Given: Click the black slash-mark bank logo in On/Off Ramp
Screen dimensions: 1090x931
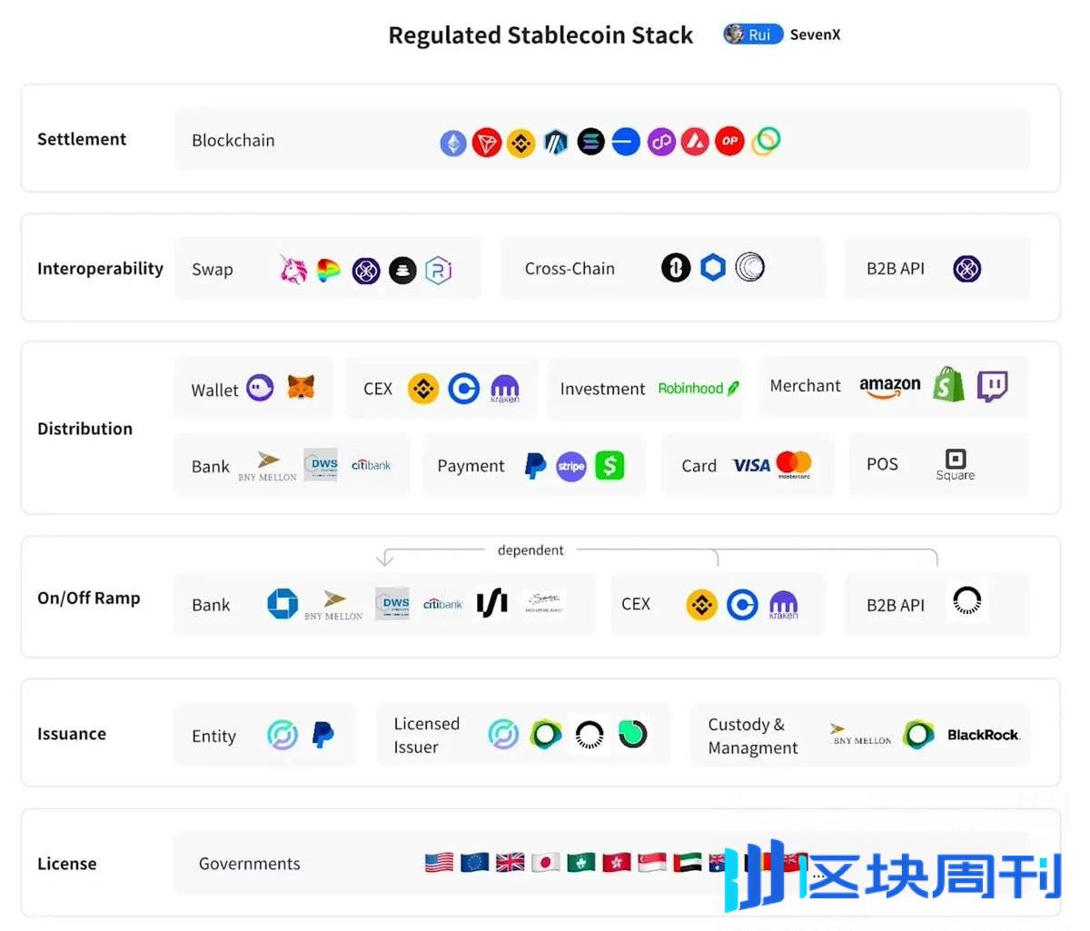Looking at the screenshot, I should coord(492,601).
